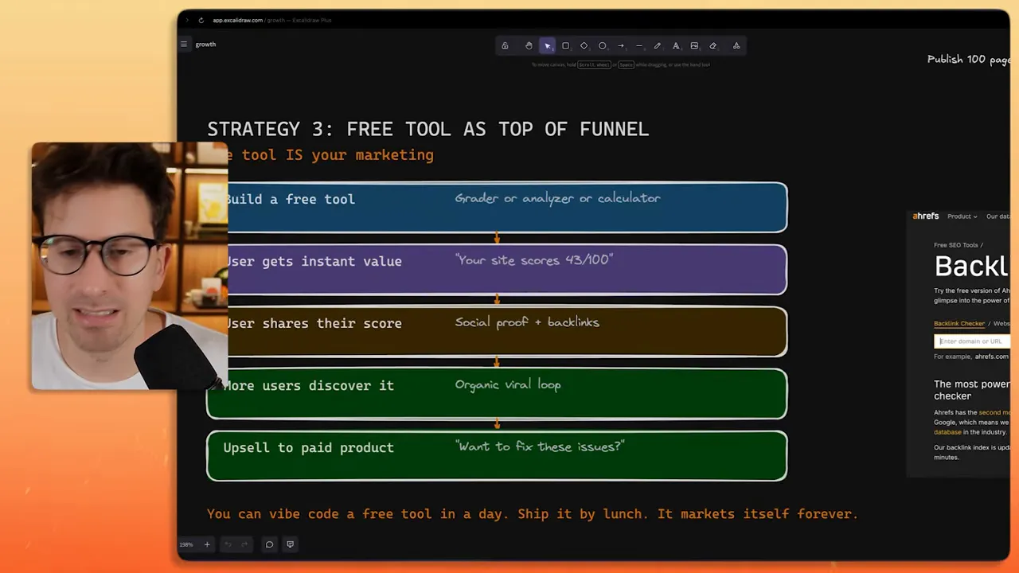Select the Rectangle shape tool
Image resolution: width=1019 pixels, height=573 pixels.
565,46
